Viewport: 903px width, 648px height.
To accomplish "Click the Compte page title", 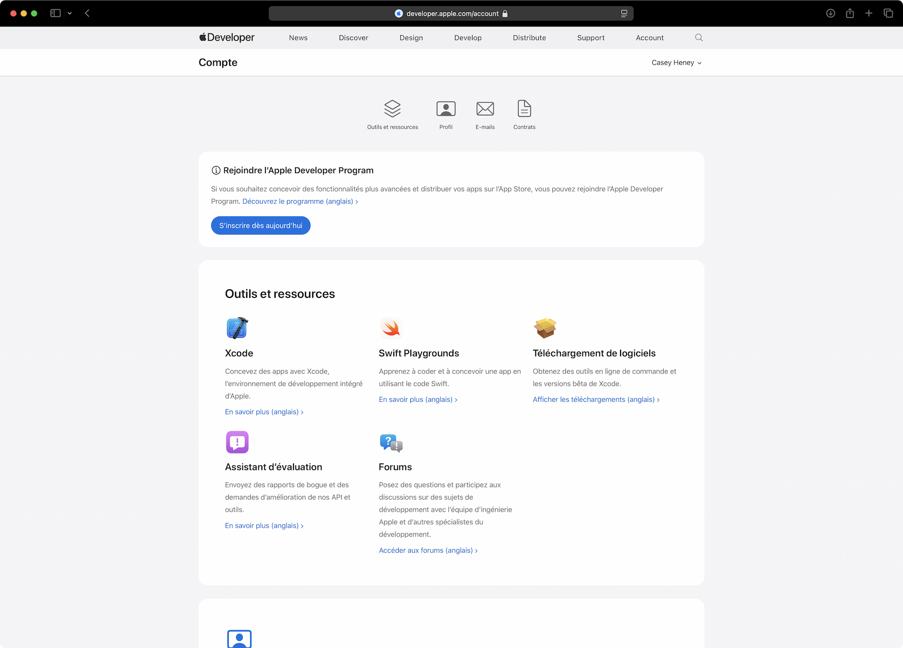I will 218,63.
